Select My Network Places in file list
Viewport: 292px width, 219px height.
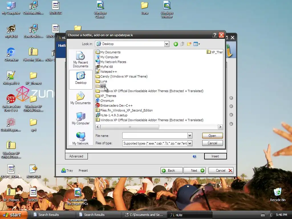[111, 62]
